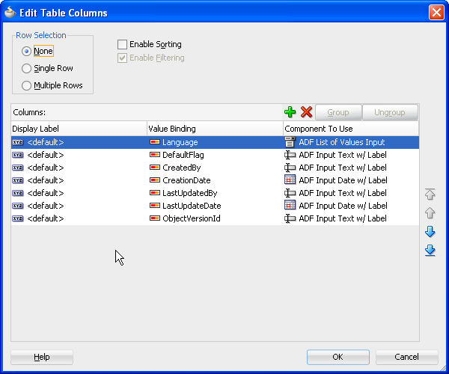This screenshot has width=449, height=374.
Task: Close the Edit Table Columns window
Action: click(436, 13)
